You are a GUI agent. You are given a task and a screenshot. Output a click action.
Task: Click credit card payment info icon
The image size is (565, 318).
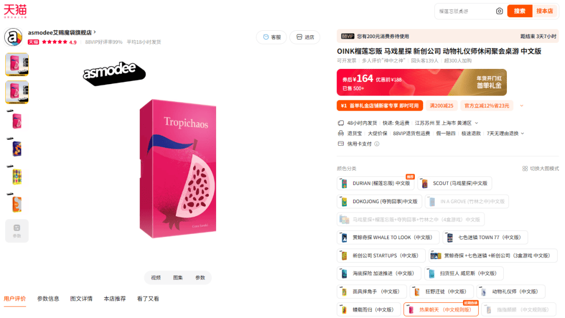(377, 144)
